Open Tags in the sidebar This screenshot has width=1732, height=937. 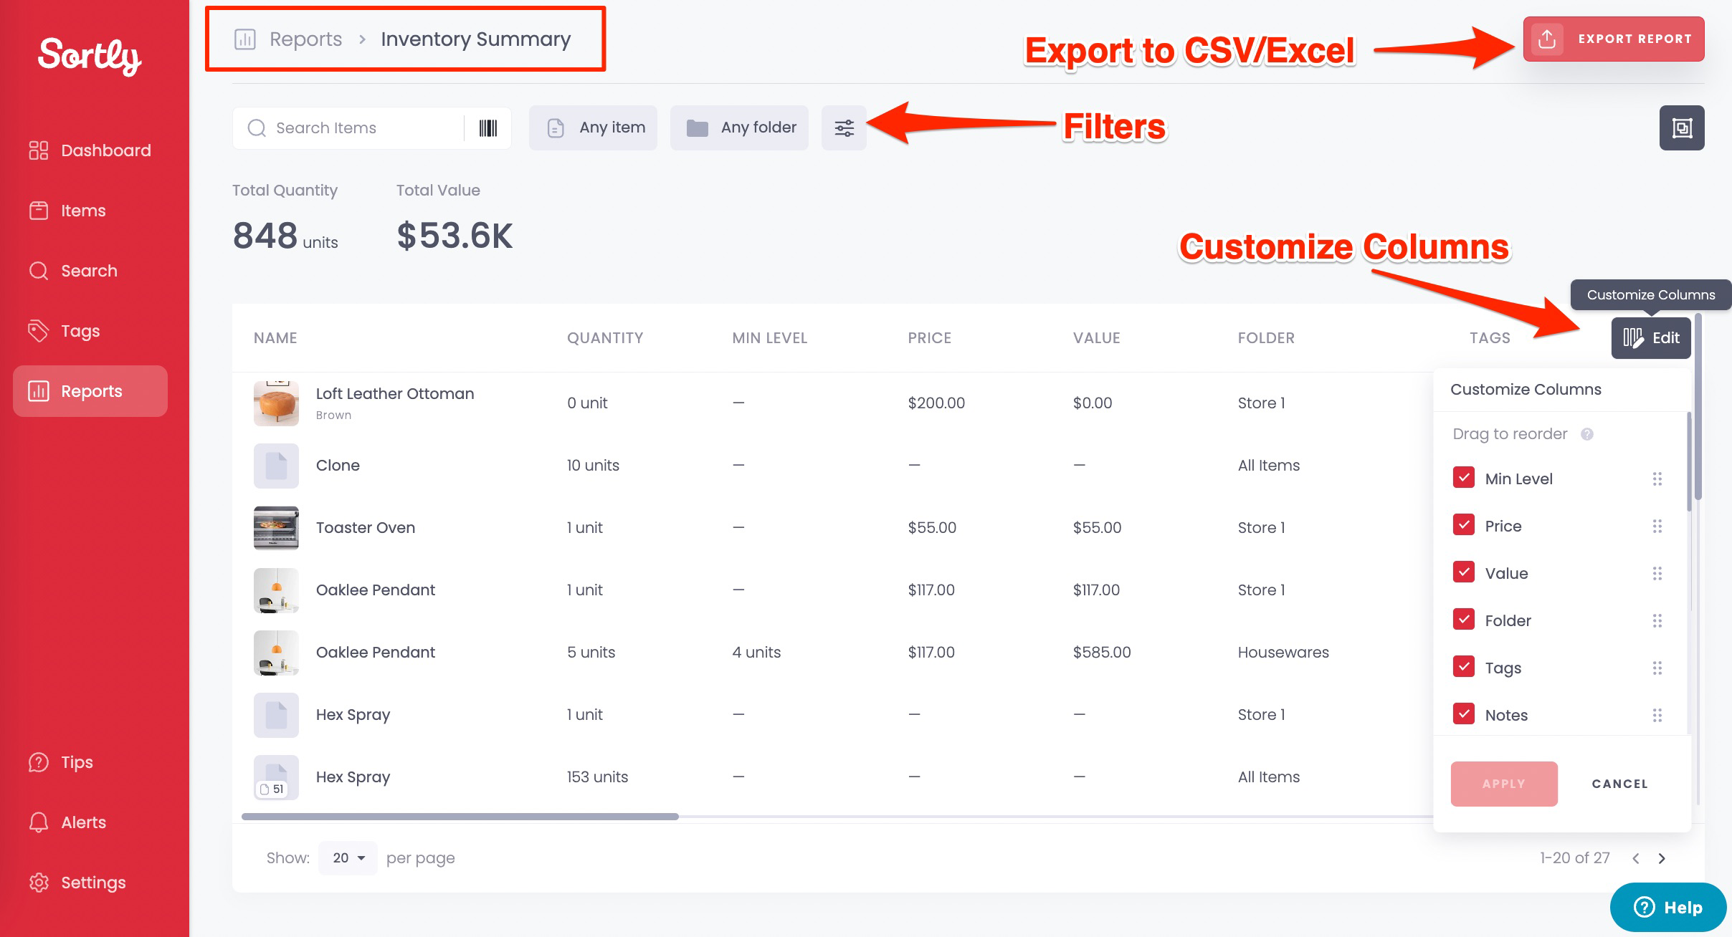[x=80, y=331]
